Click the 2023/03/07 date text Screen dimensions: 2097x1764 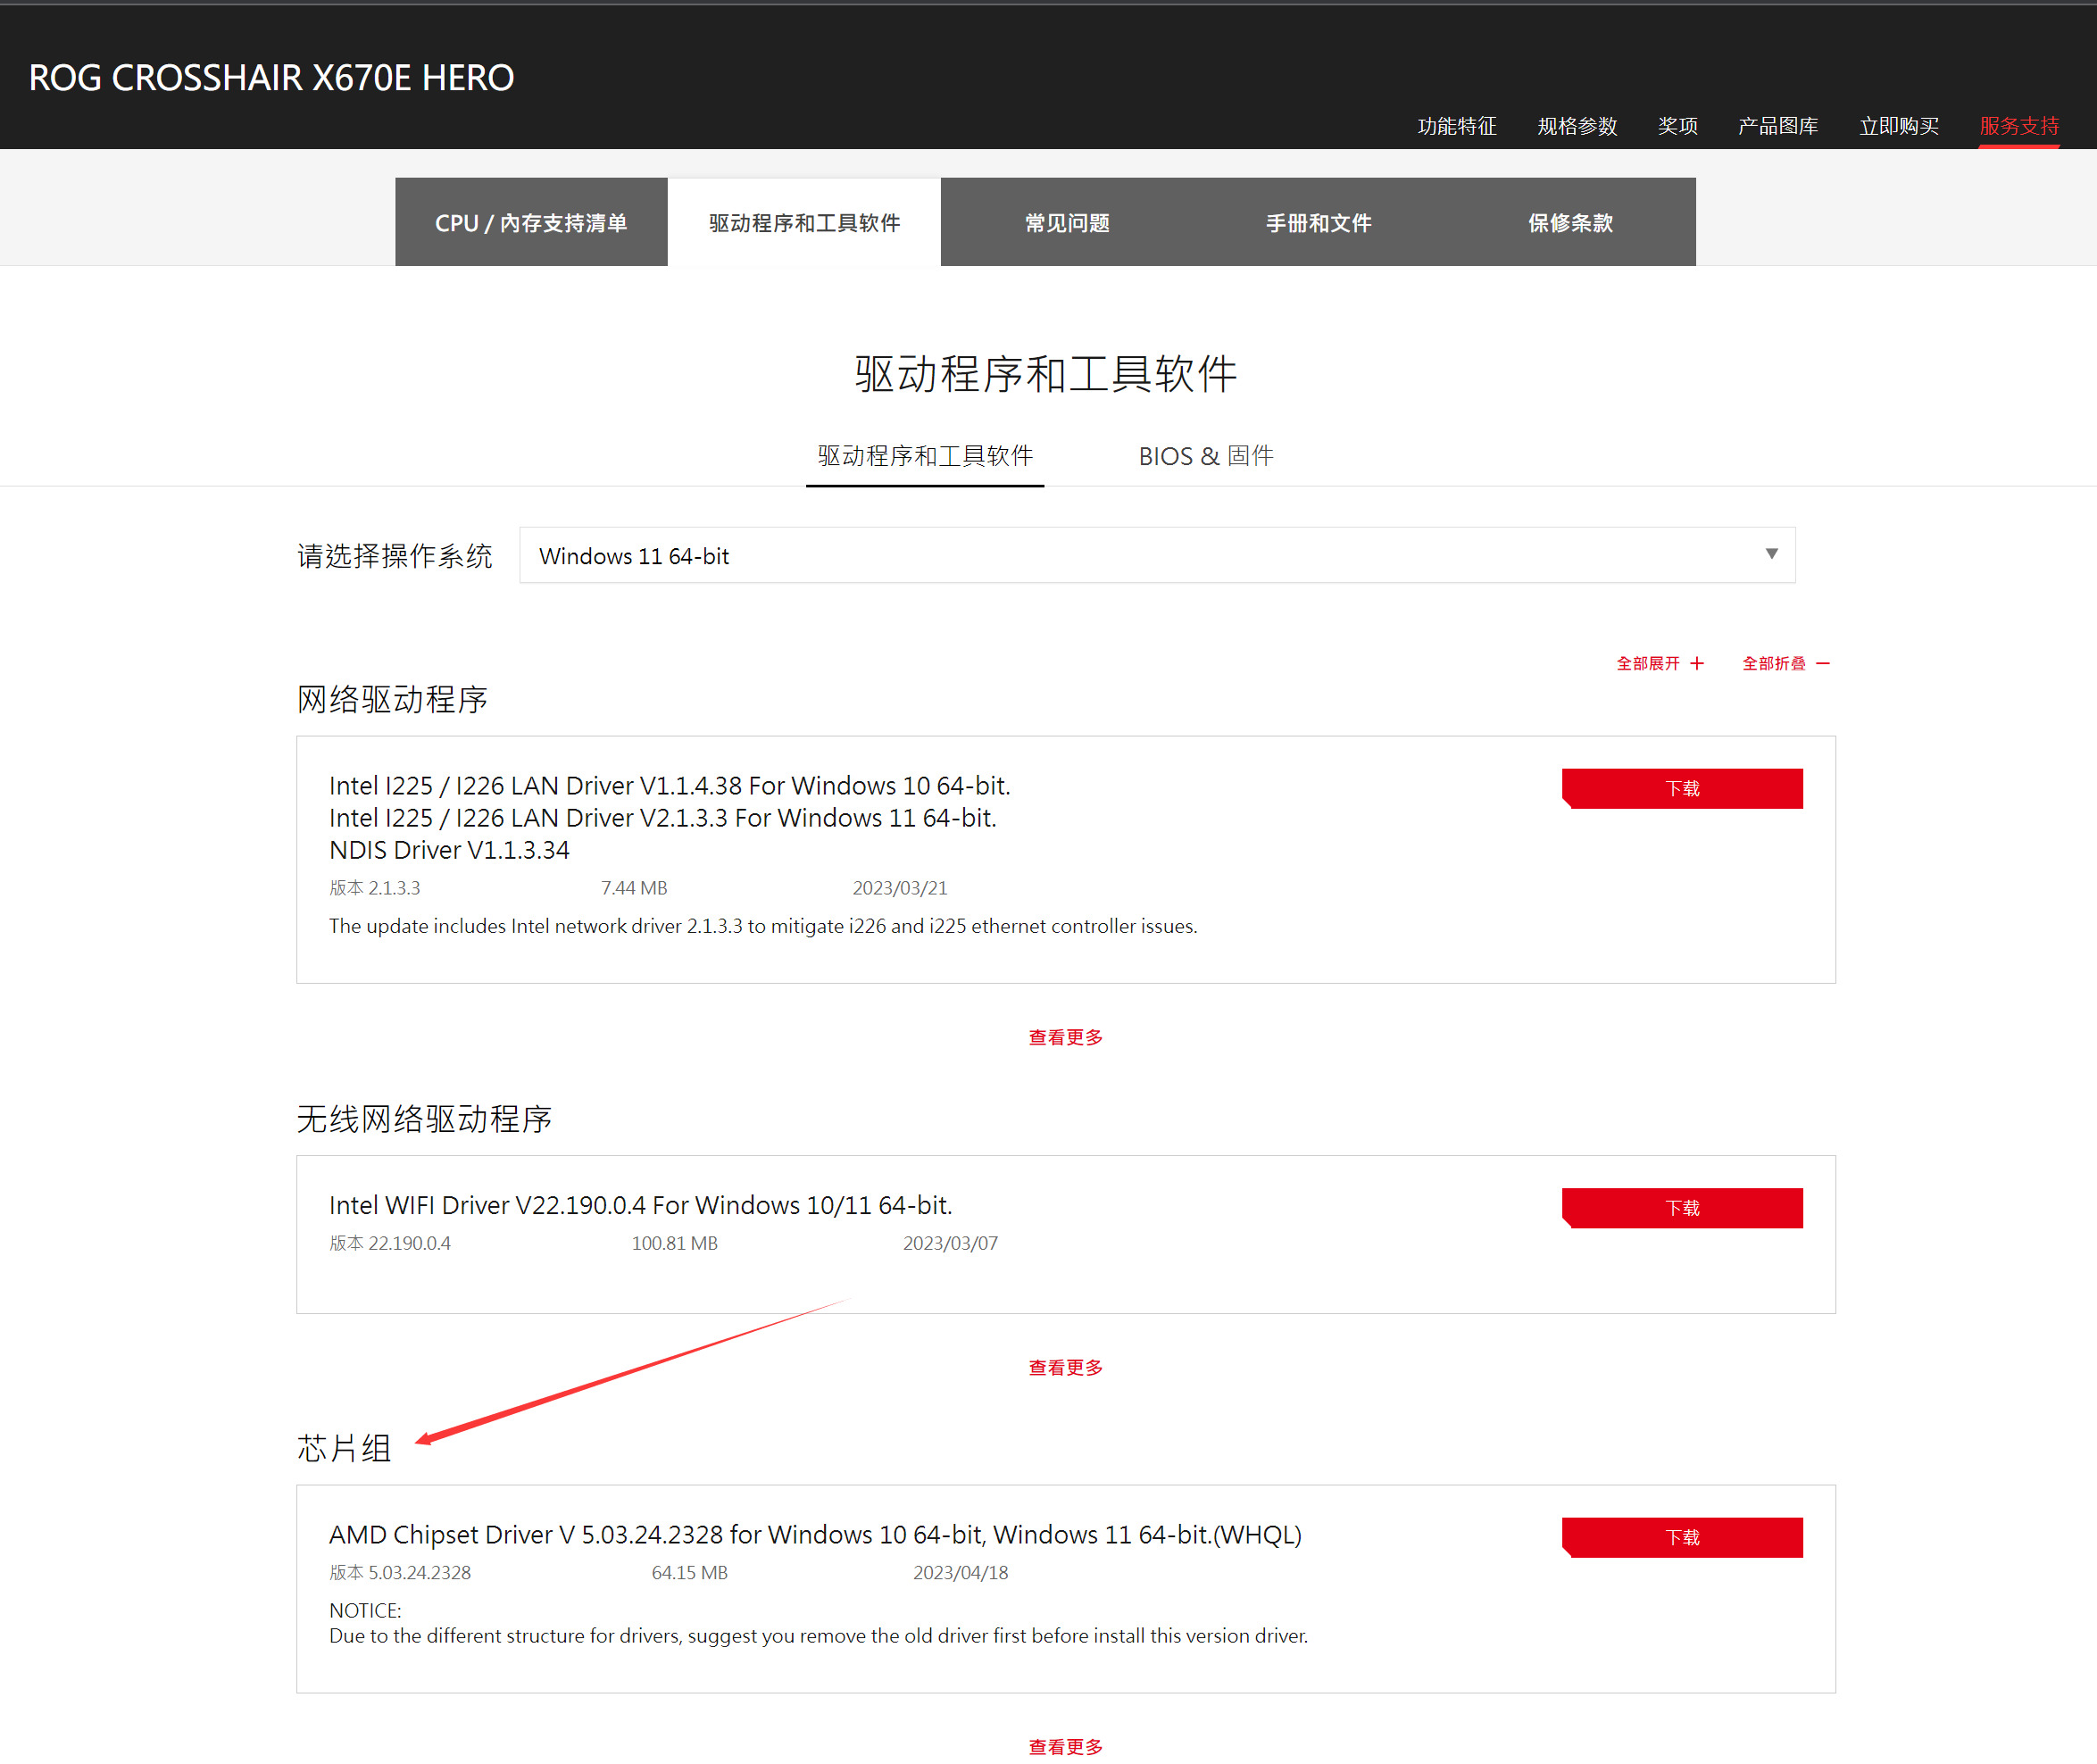coord(950,1243)
